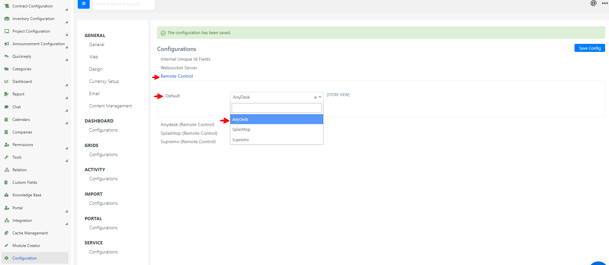The height and width of the screenshot is (265, 609).
Task: Open Web settings under GENERAL
Action: click(94, 57)
